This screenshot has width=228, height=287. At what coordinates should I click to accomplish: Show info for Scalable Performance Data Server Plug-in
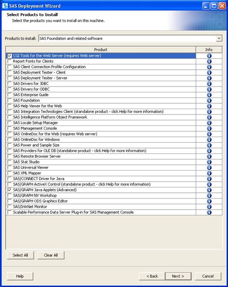click(x=209, y=212)
